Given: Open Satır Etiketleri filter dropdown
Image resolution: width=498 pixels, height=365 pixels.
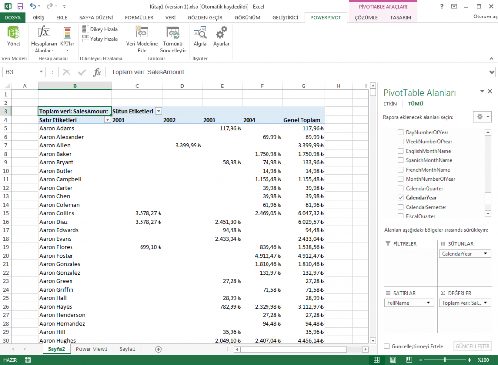Looking at the screenshot, I should click(107, 120).
